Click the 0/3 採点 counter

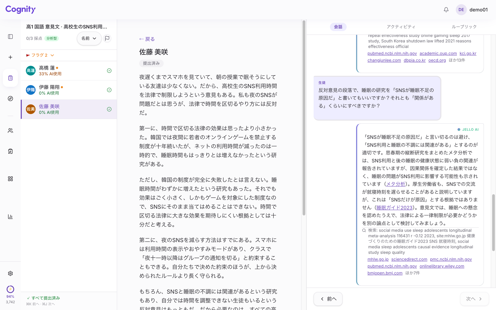click(34, 38)
